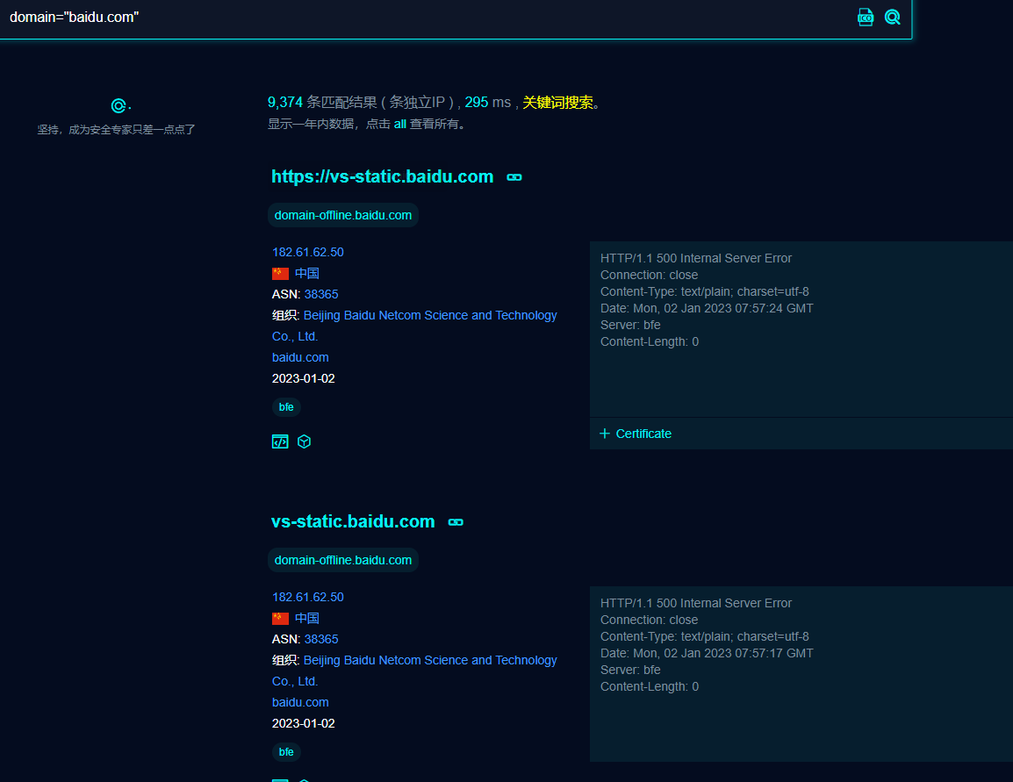The image size is (1013, 782).
Task: Click 中国 country link in first result
Action: [307, 273]
